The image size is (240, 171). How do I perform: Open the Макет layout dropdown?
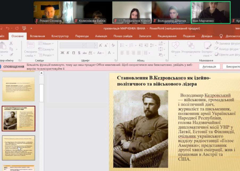(x=45, y=44)
